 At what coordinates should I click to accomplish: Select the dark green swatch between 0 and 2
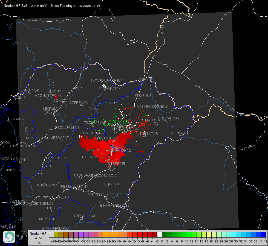click(x=165, y=235)
